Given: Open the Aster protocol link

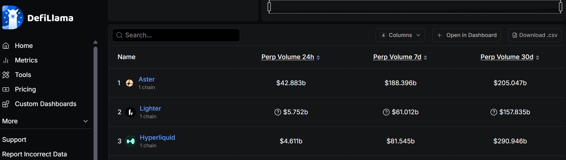Looking at the screenshot, I should click(x=147, y=79).
